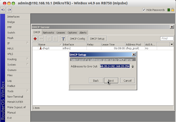Open Files in sidebar menu
The height and width of the screenshot is (122, 176).
coord(18,75)
